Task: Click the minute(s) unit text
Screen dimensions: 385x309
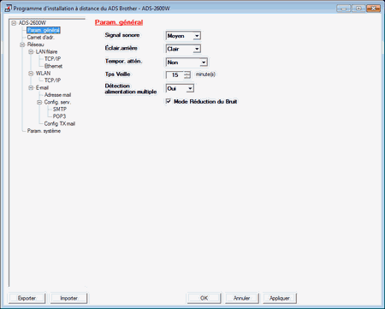Action: coord(205,74)
